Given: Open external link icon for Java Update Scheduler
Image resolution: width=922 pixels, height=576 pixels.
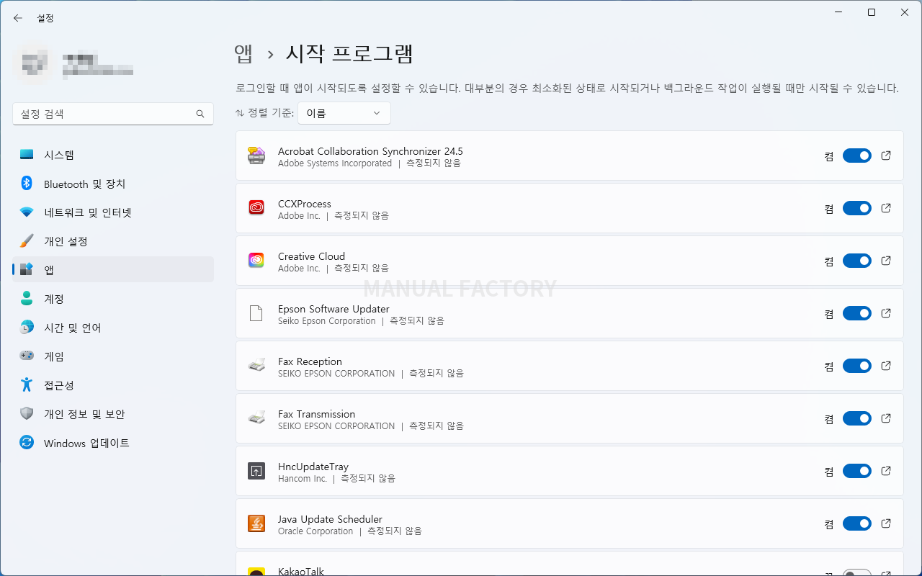Looking at the screenshot, I should click(x=886, y=523).
